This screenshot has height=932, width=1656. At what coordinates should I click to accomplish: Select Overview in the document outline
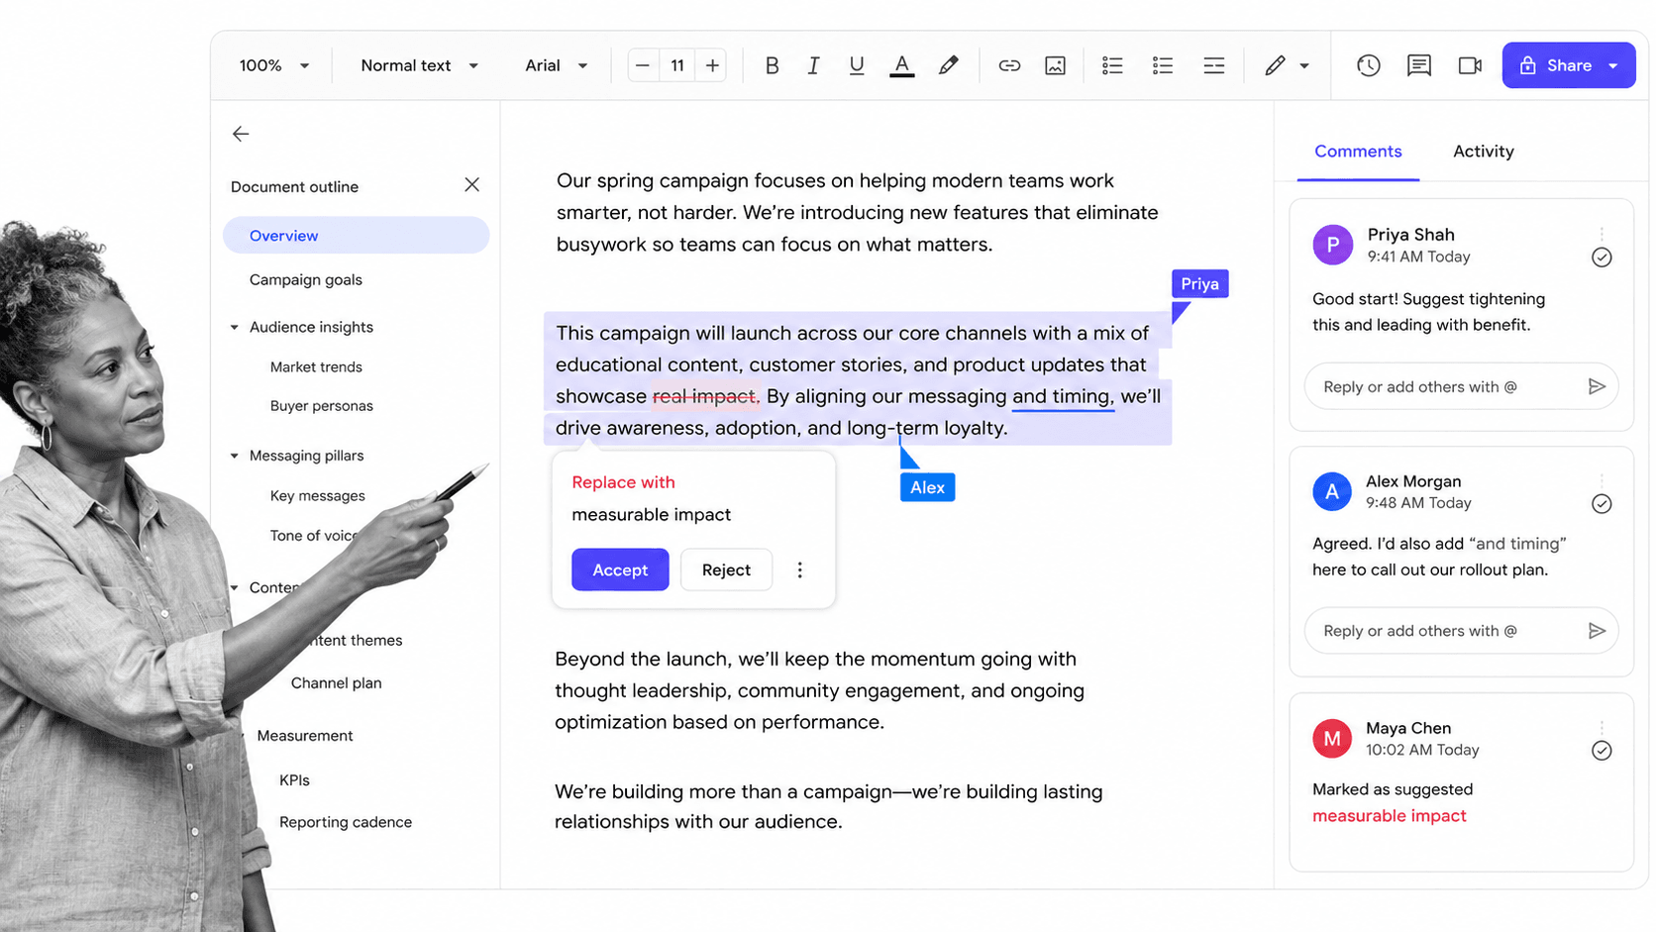[357, 236]
